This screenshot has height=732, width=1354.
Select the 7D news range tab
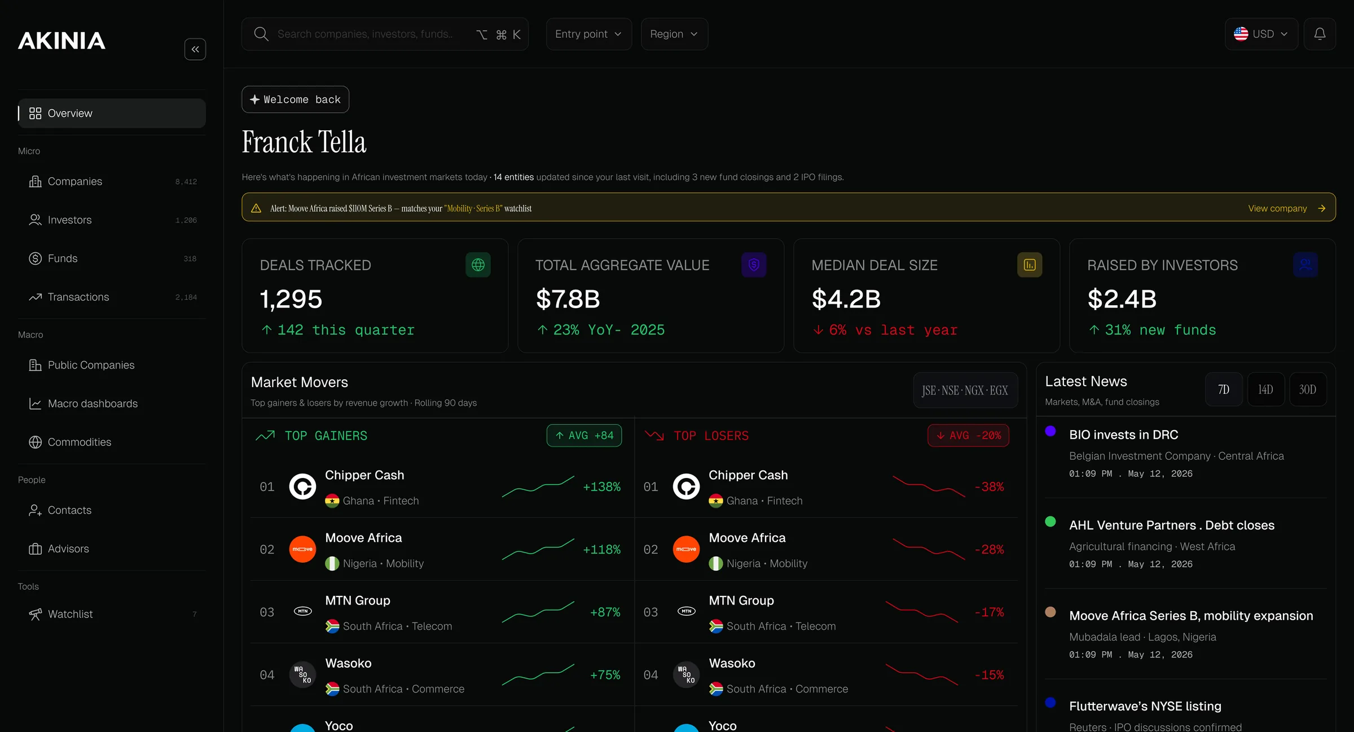point(1224,389)
